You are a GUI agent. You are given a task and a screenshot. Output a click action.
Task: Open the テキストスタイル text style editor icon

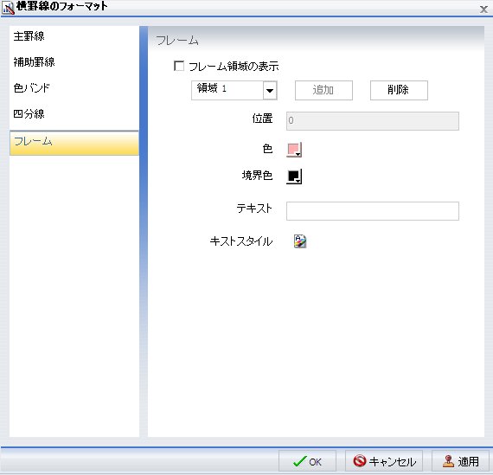(x=300, y=241)
